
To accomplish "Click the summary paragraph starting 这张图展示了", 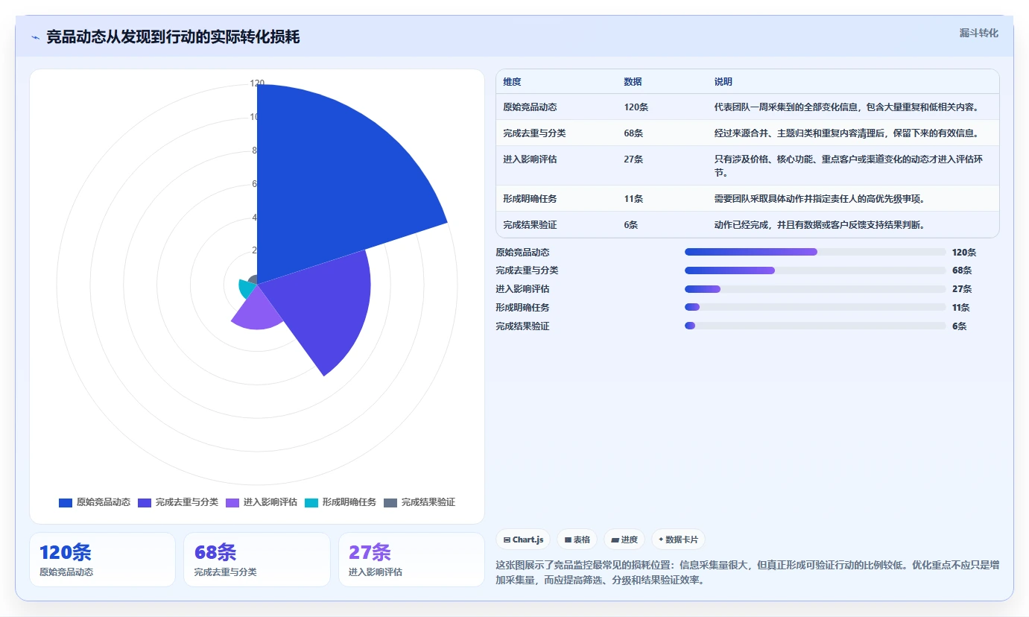I will 747,572.
